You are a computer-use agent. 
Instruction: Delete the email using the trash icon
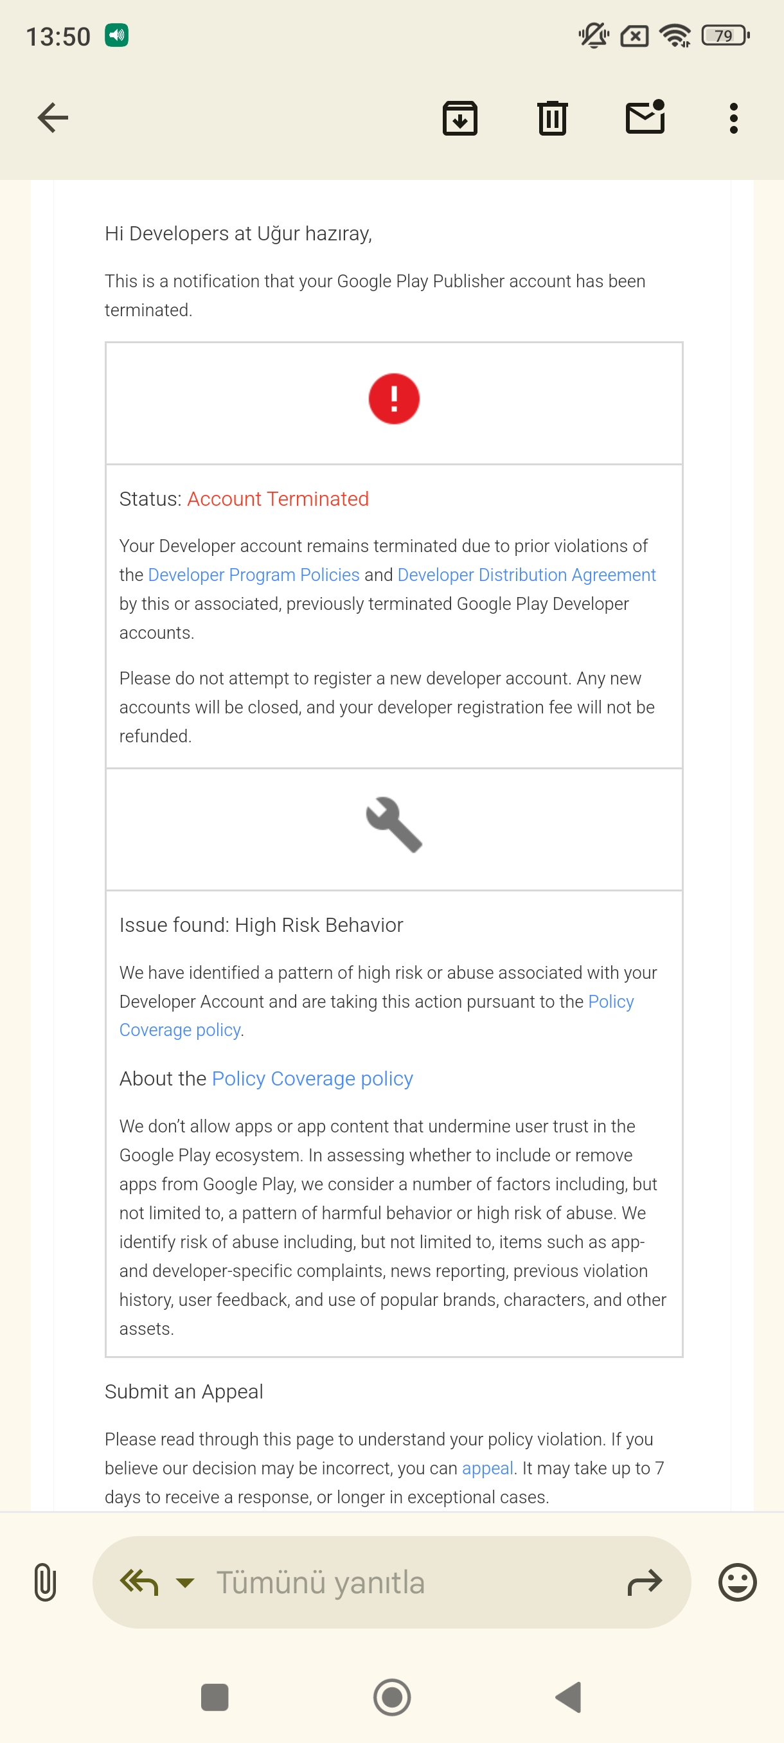pyautogui.click(x=553, y=118)
